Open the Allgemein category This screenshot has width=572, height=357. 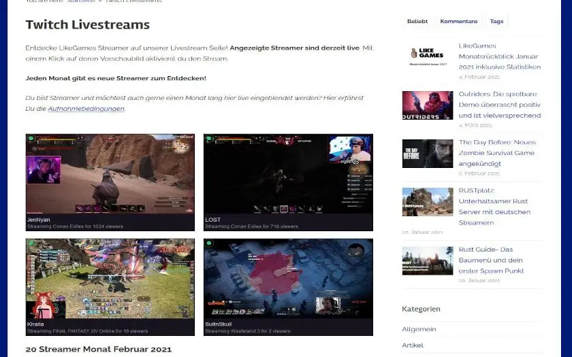[x=419, y=329]
